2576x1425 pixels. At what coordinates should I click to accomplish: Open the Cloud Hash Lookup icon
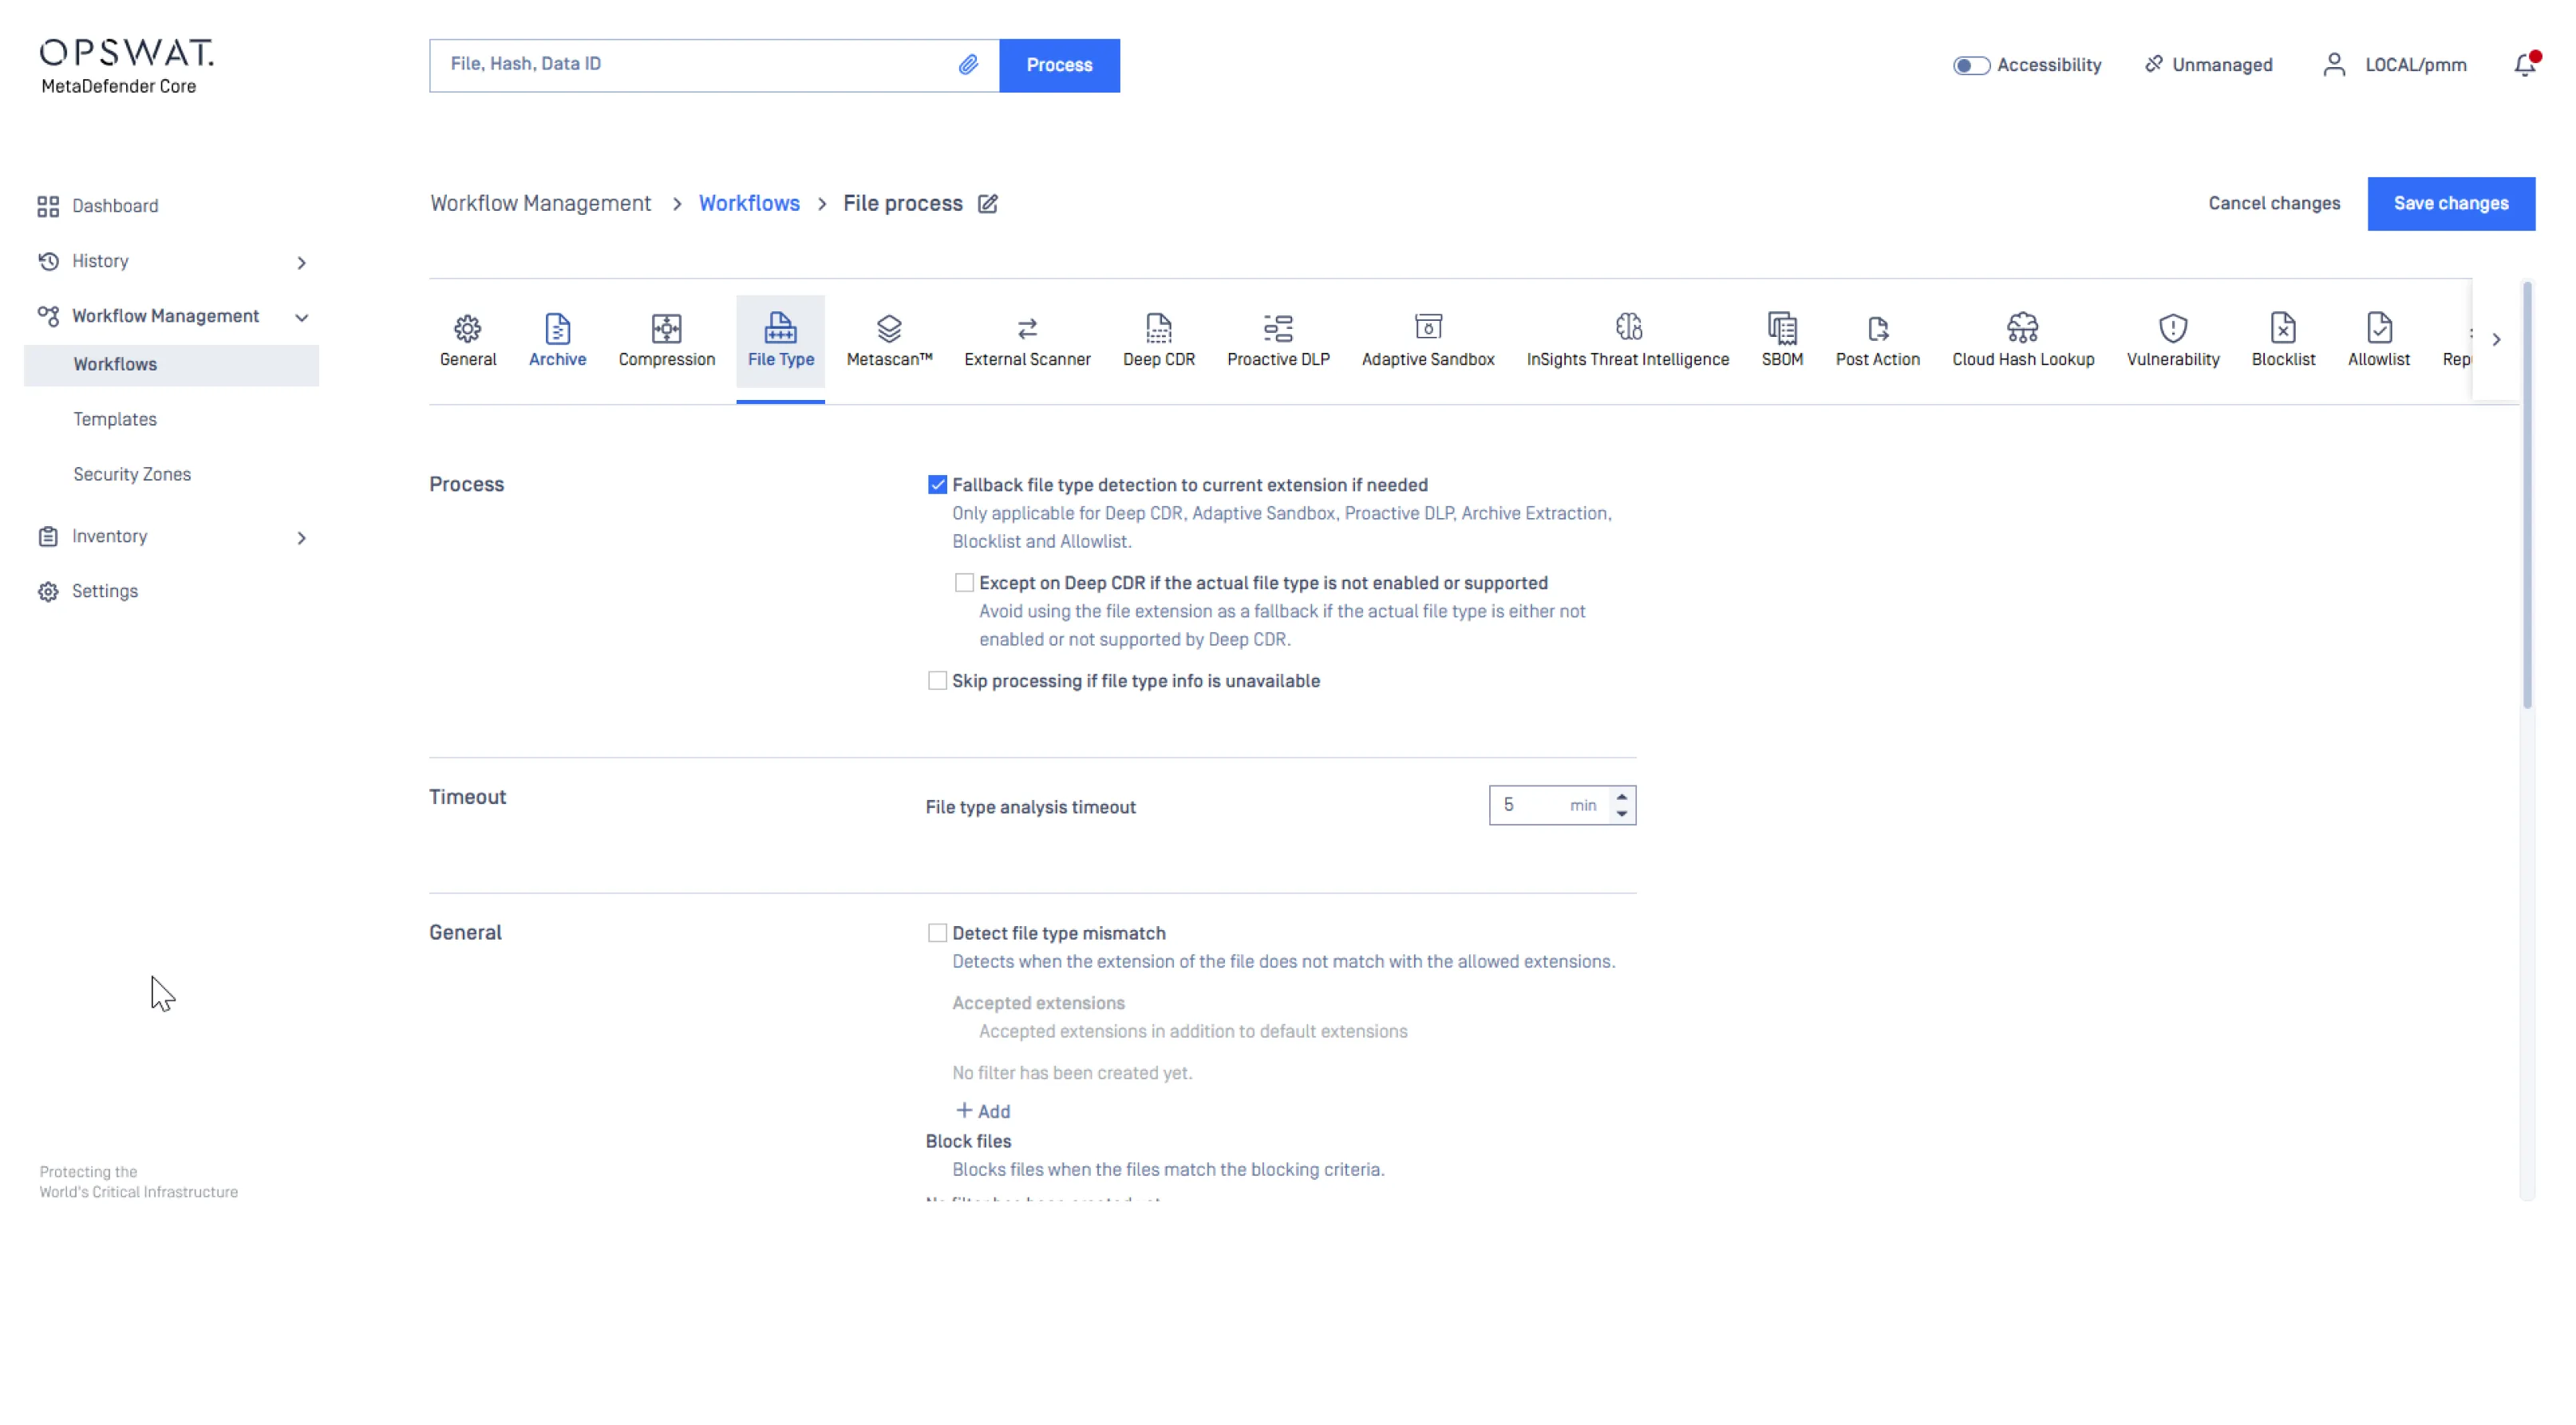point(2022,328)
